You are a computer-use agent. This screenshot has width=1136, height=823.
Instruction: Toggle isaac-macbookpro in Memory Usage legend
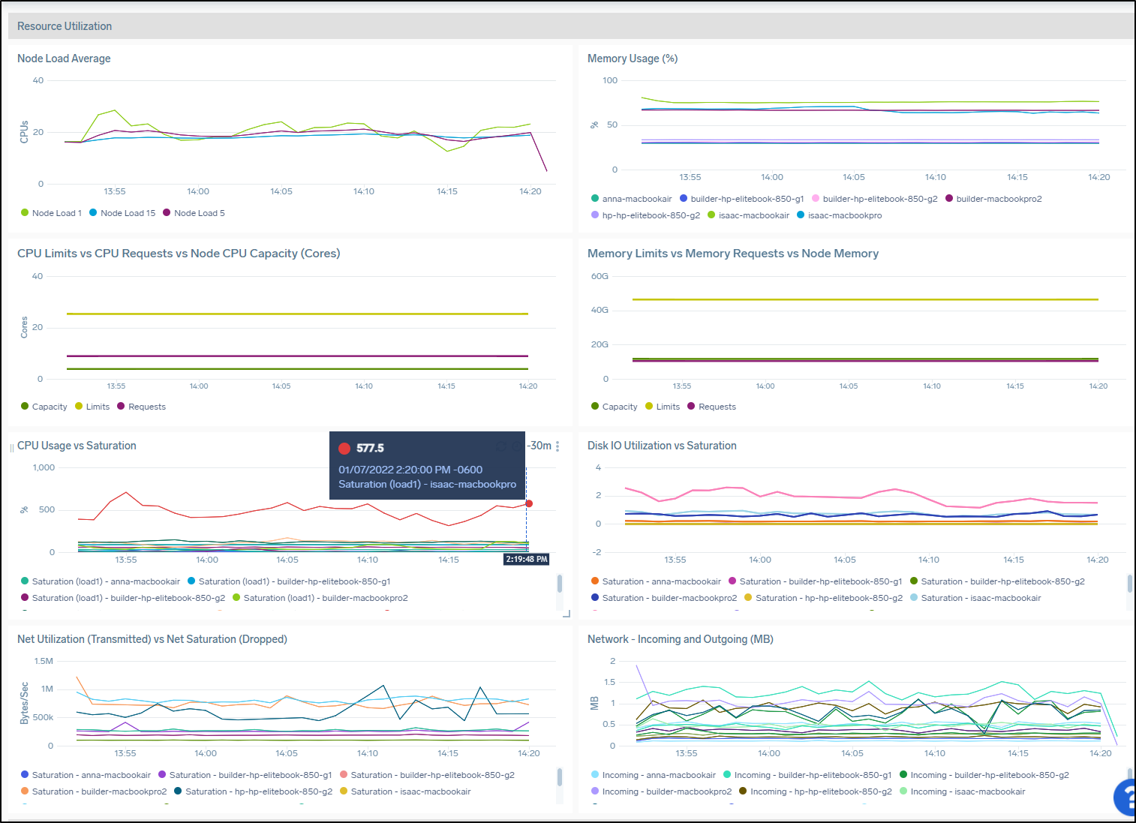(839, 215)
